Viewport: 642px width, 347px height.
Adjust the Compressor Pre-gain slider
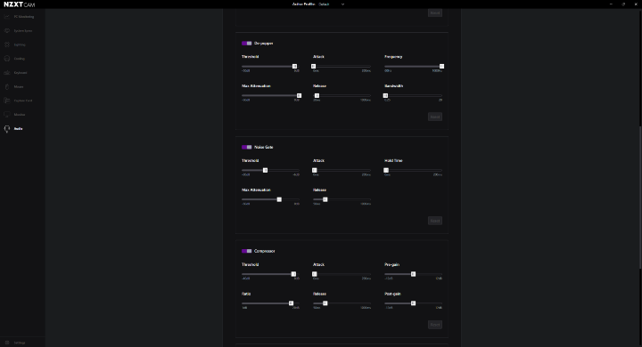413,274
